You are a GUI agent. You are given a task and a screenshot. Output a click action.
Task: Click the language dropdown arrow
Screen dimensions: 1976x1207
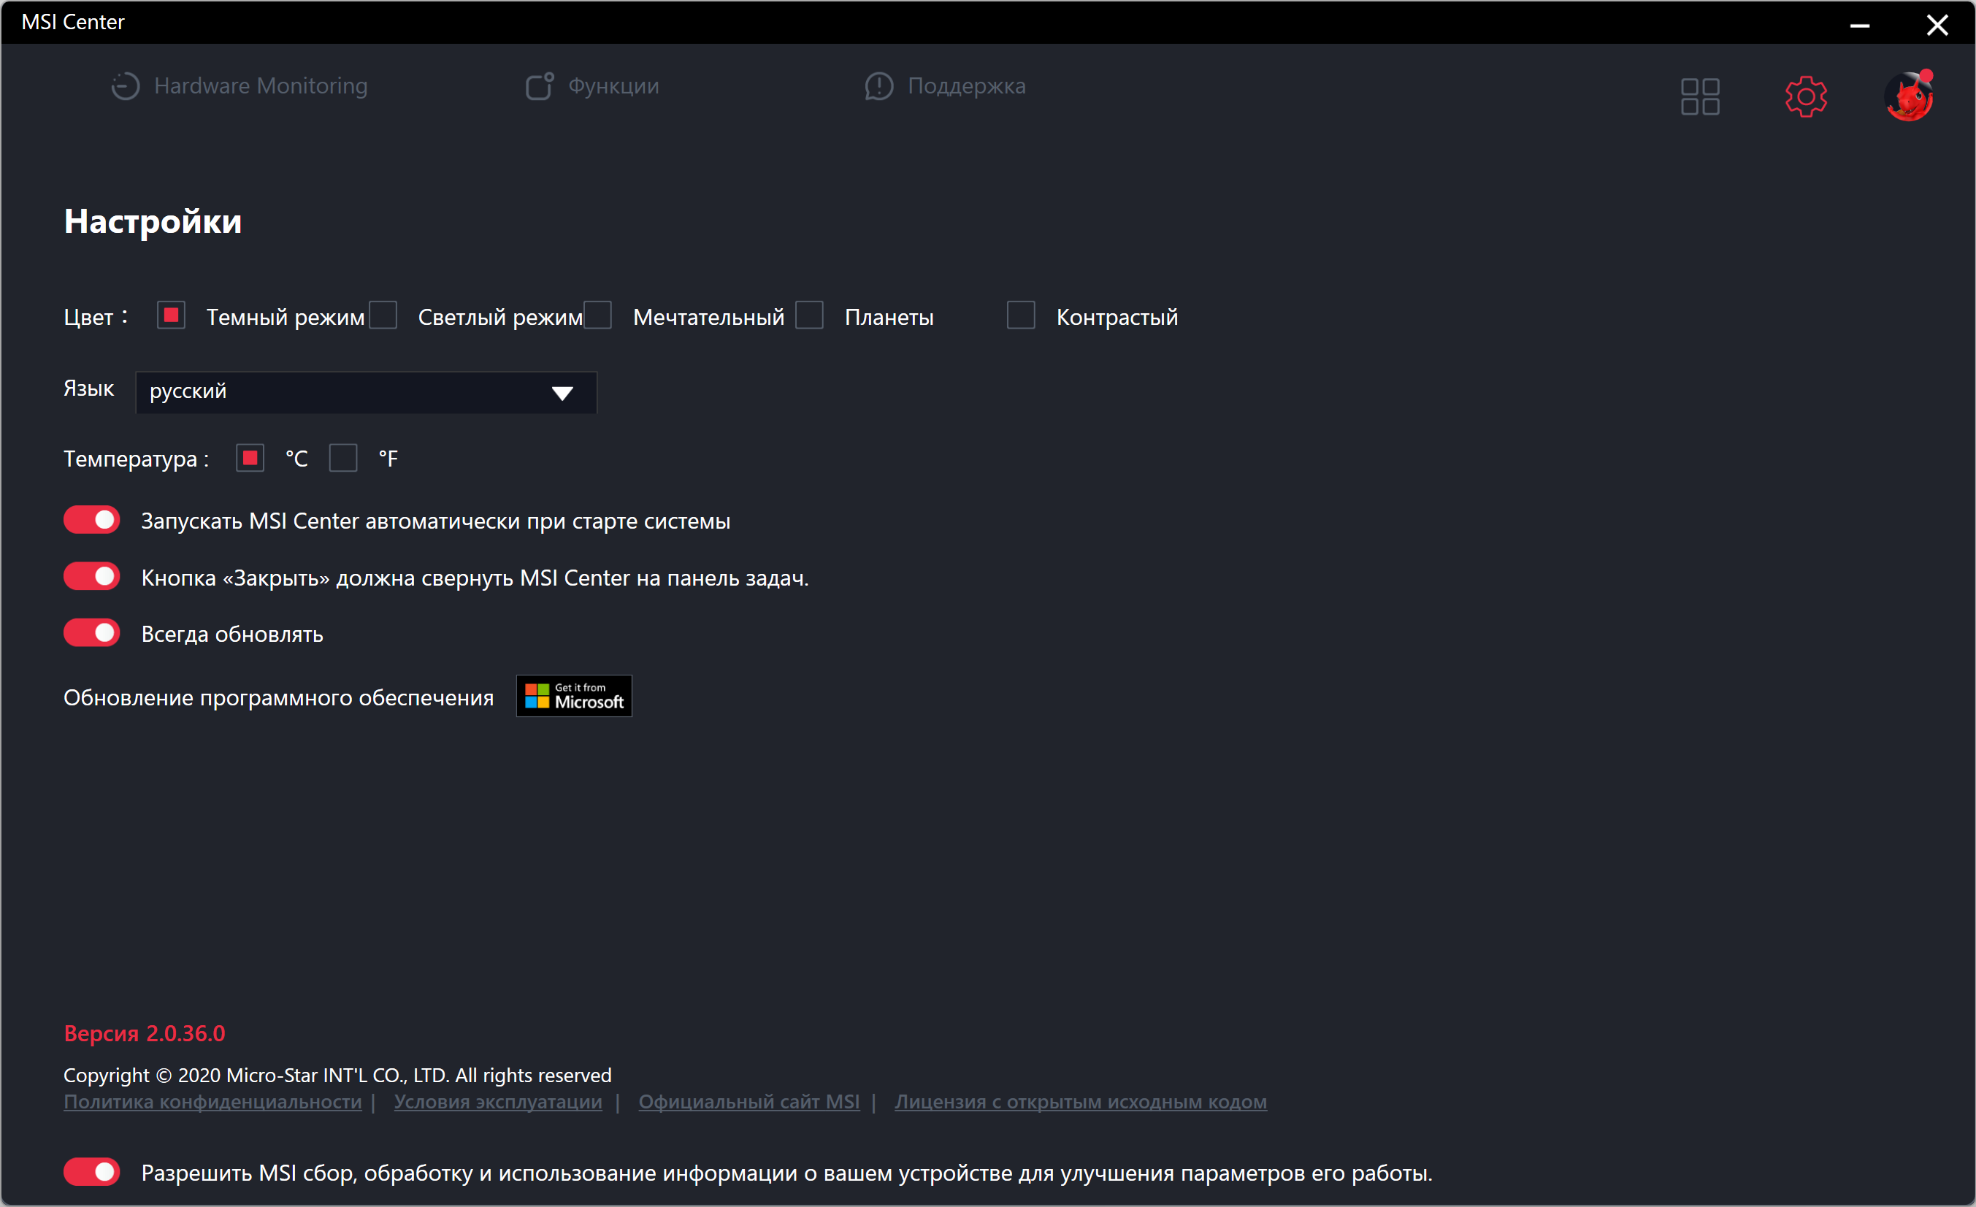(562, 393)
